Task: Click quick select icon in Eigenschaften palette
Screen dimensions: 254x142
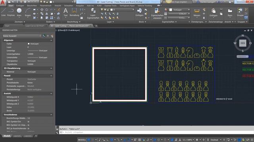Action: 52,36
